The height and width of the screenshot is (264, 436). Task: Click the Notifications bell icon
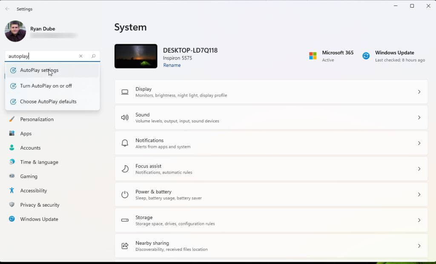pyautogui.click(x=125, y=143)
